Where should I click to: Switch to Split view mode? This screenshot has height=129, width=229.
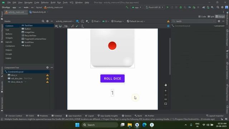point(211,16)
